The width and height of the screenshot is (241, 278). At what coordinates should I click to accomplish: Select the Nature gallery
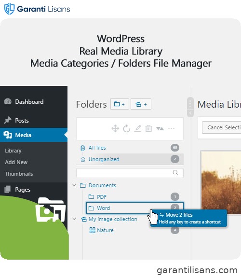tap(105, 230)
